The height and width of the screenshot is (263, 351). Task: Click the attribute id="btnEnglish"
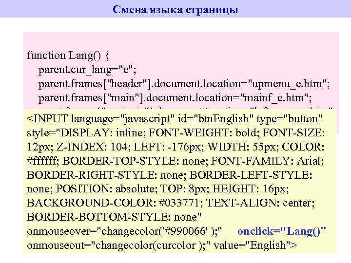click(x=215, y=119)
